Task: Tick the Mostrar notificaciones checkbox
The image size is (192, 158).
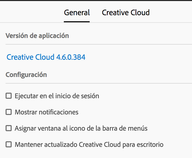Action: click(x=9, y=112)
